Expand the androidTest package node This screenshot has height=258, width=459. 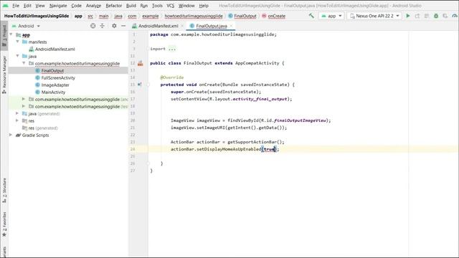tap(24, 99)
